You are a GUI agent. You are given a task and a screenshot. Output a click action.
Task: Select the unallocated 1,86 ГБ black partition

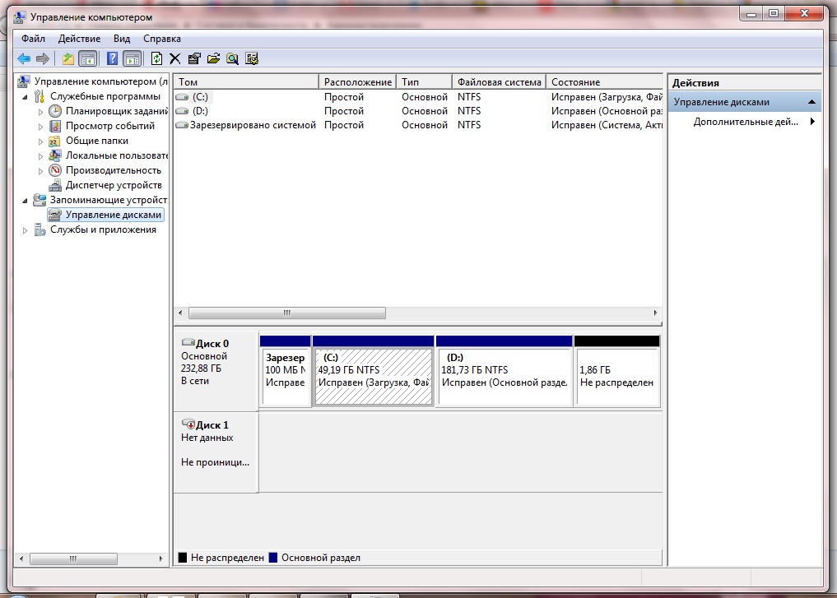coord(616,377)
